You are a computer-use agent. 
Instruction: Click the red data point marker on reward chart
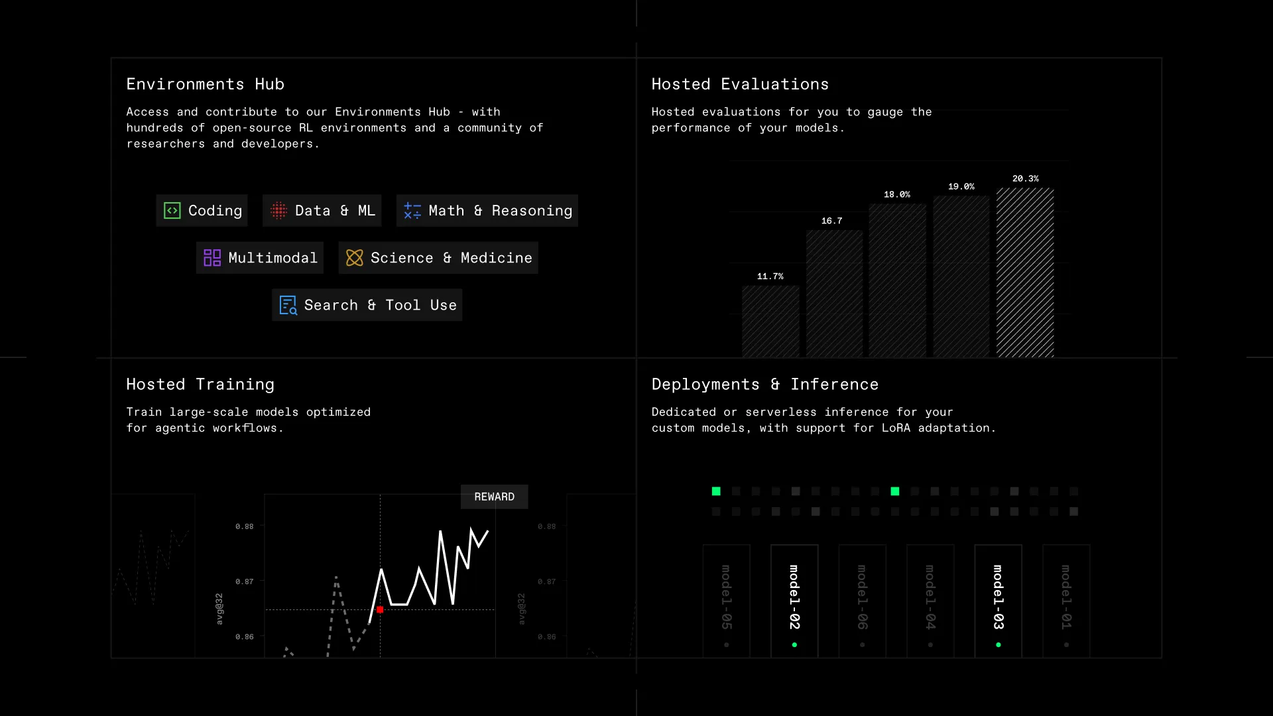point(380,609)
